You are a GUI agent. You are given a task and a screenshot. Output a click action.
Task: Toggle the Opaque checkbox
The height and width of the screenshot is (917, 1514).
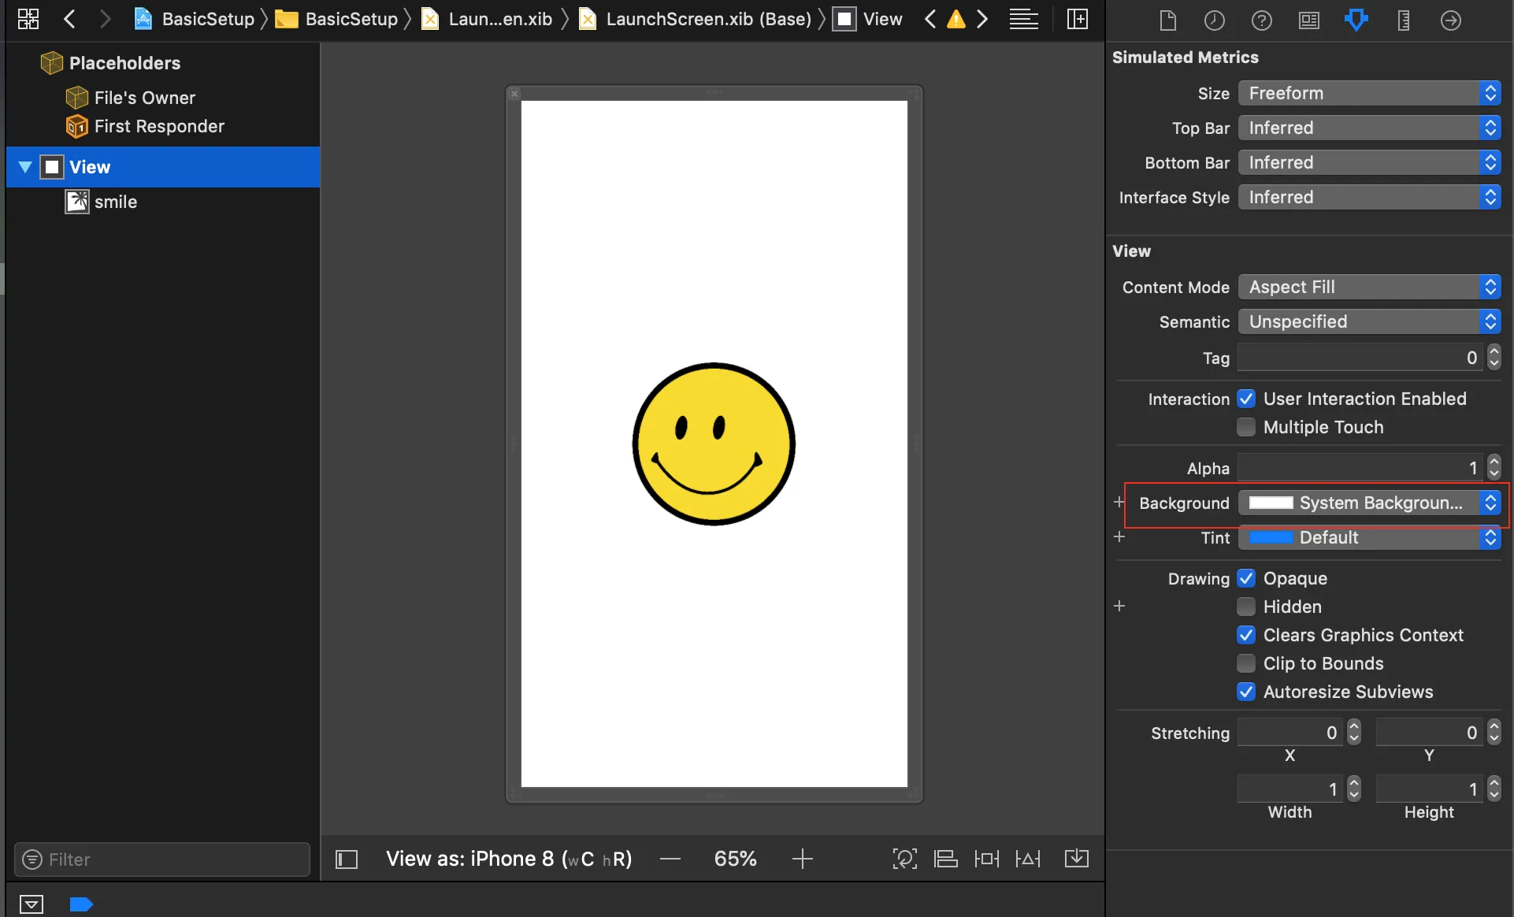(1246, 578)
